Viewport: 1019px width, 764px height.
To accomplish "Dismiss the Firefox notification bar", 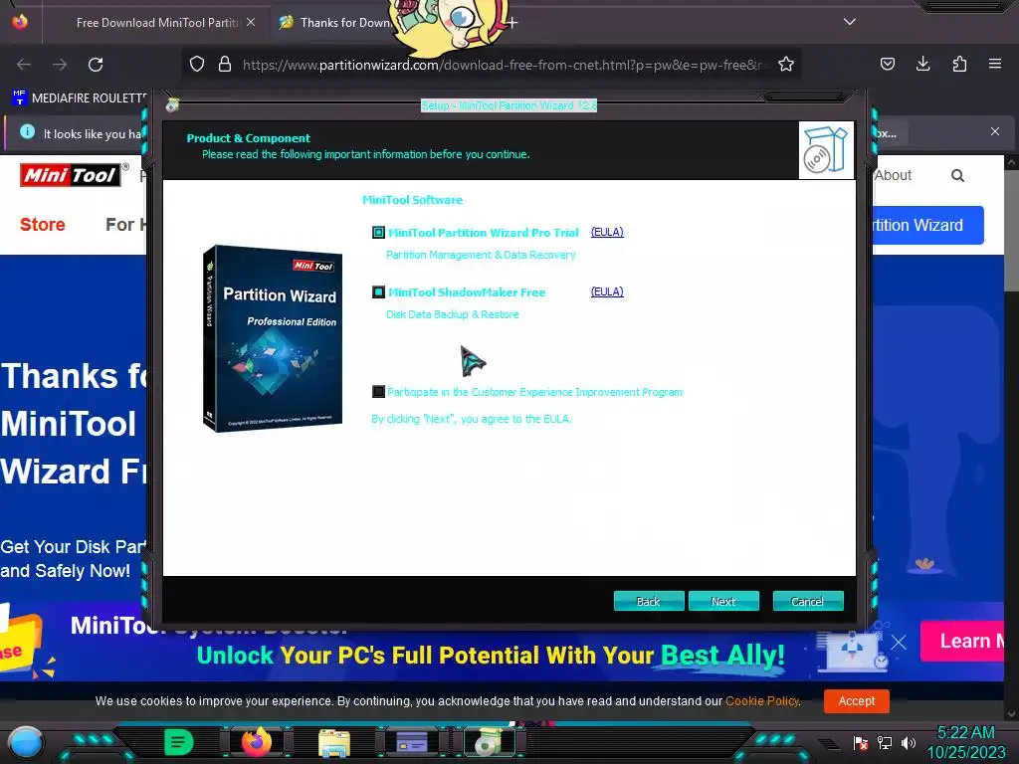I will click(995, 131).
